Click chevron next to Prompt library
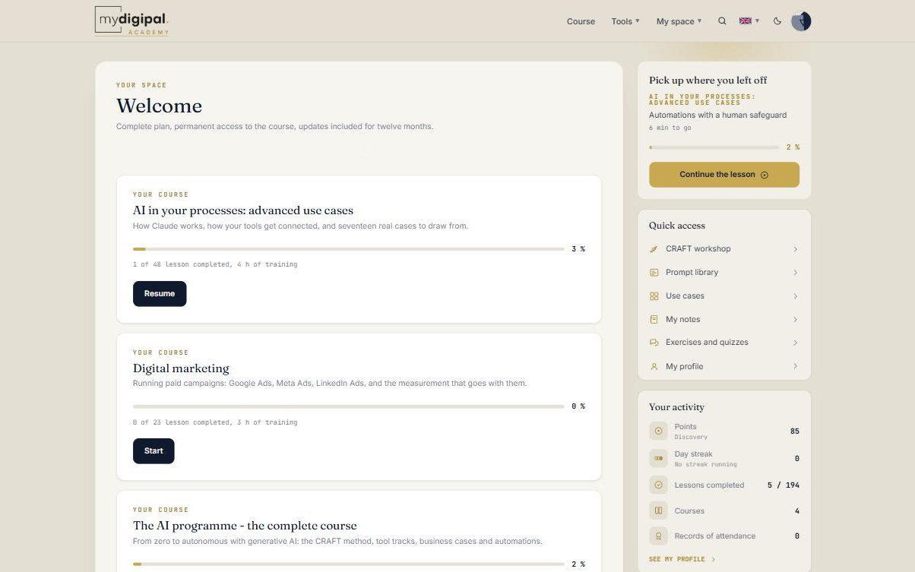915x572 pixels. coord(796,273)
